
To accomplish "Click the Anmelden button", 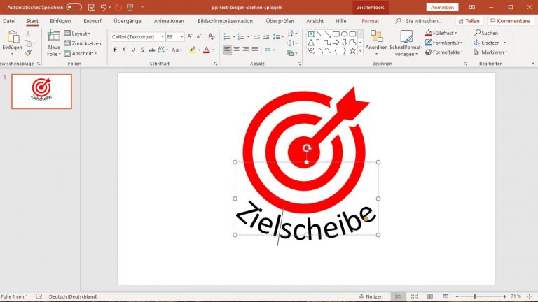I will (441, 7).
